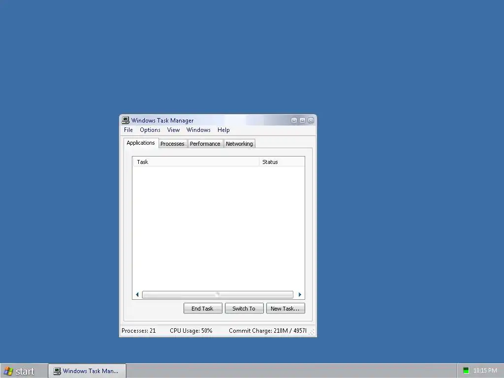Viewport: 504px width, 378px height.
Task: Click the horizontal scrollbar thumb in task list
Action: click(x=218, y=294)
